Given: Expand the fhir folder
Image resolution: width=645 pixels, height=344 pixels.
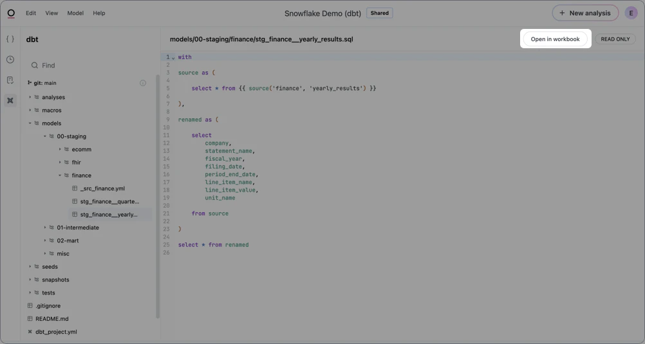Looking at the screenshot, I should [60, 162].
